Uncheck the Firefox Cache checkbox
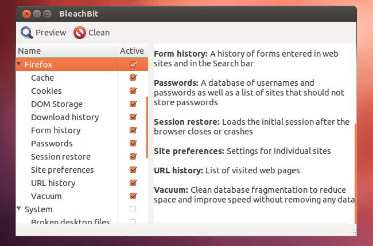Image resolution: width=373 pixels, height=246 pixels. click(x=133, y=78)
